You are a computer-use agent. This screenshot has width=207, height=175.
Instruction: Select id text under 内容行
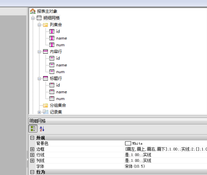point(58,58)
